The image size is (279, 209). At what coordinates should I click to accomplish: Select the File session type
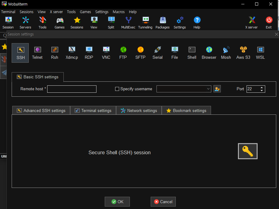175,53
